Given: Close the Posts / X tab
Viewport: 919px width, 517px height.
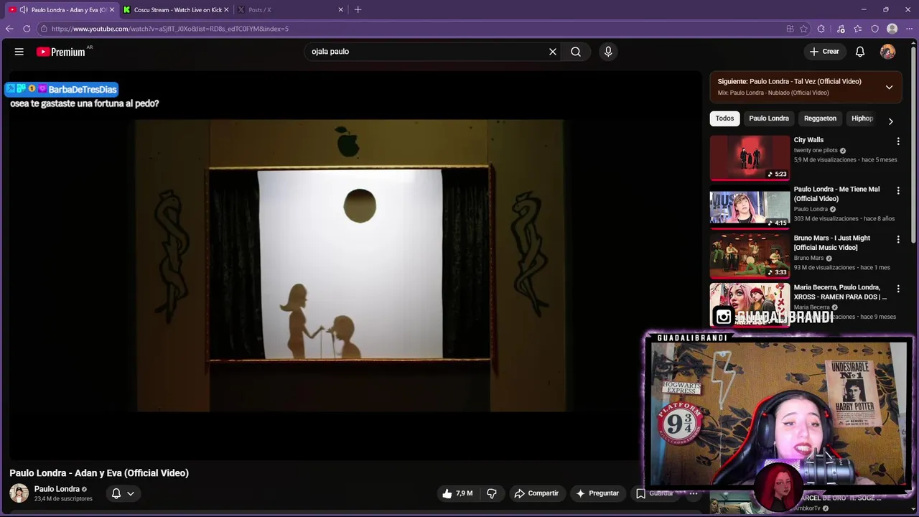Looking at the screenshot, I should coord(341,9).
